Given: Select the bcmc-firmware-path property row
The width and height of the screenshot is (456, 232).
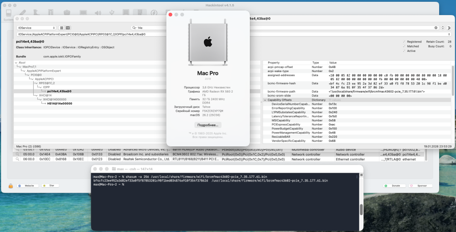Looking at the screenshot, I should 358,92.
